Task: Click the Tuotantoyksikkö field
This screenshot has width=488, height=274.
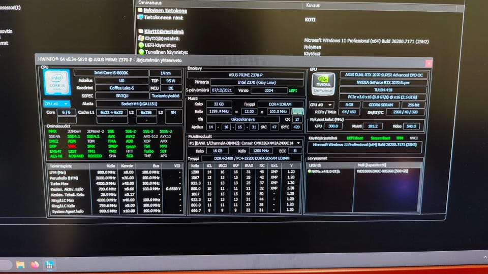Action: 166,96
